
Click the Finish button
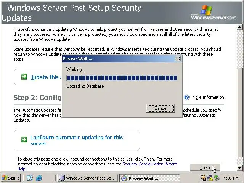(x=205, y=167)
